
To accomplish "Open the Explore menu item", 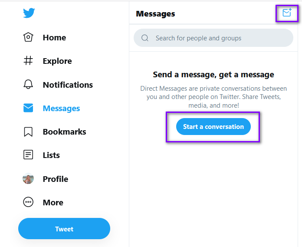I will click(x=57, y=61).
